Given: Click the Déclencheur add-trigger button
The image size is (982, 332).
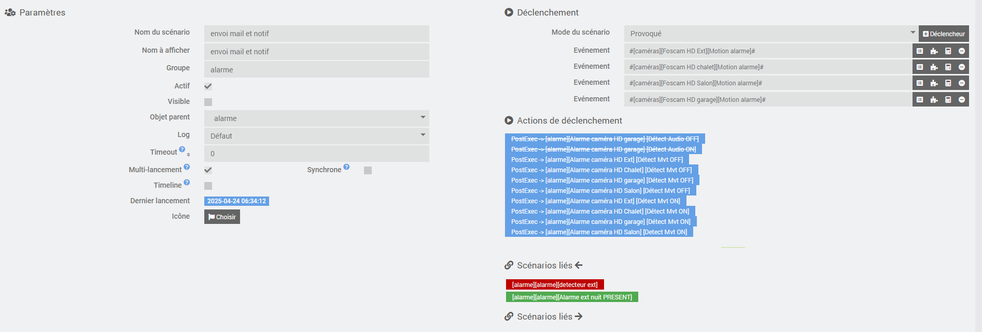Looking at the screenshot, I should tap(944, 34).
